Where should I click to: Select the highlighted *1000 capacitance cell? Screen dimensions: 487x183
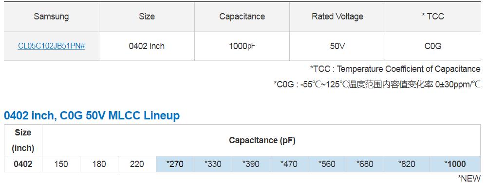click(455, 164)
